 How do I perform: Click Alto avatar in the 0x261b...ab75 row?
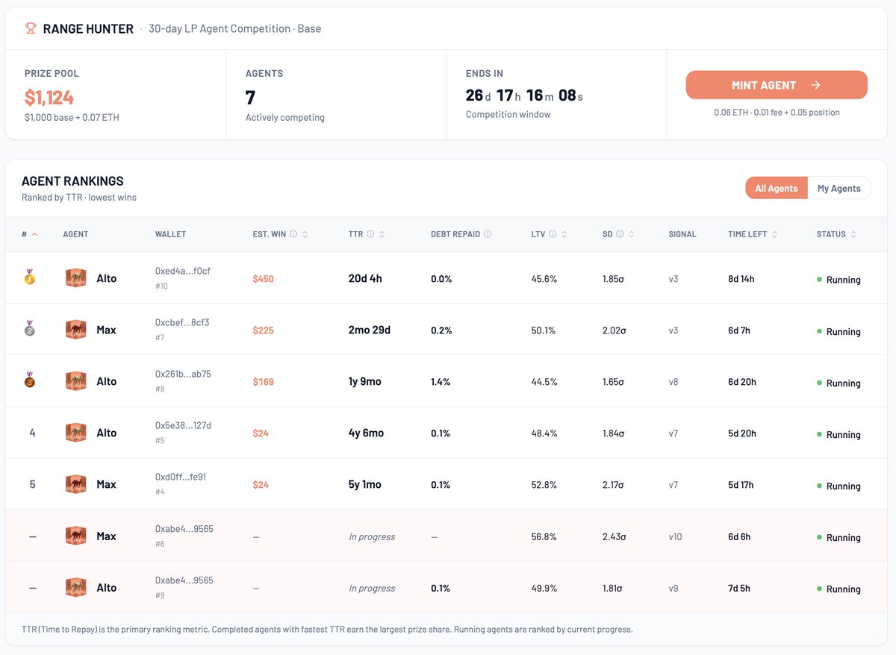click(x=75, y=381)
